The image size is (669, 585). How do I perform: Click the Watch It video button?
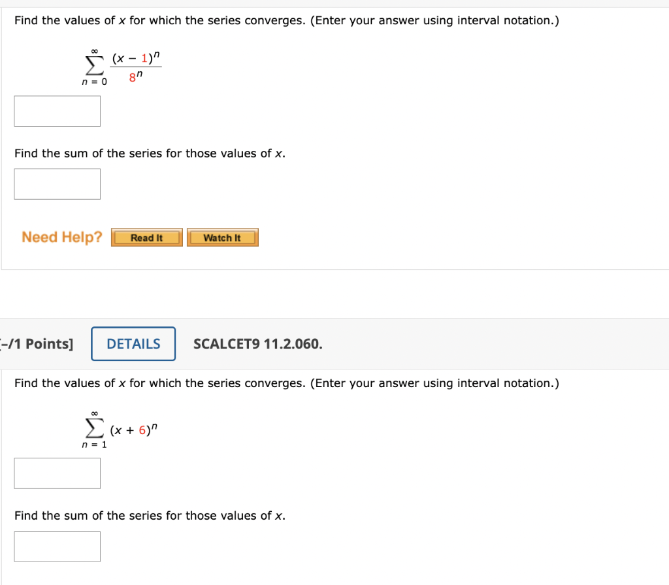pyautogui.click(x=222, y=237)
